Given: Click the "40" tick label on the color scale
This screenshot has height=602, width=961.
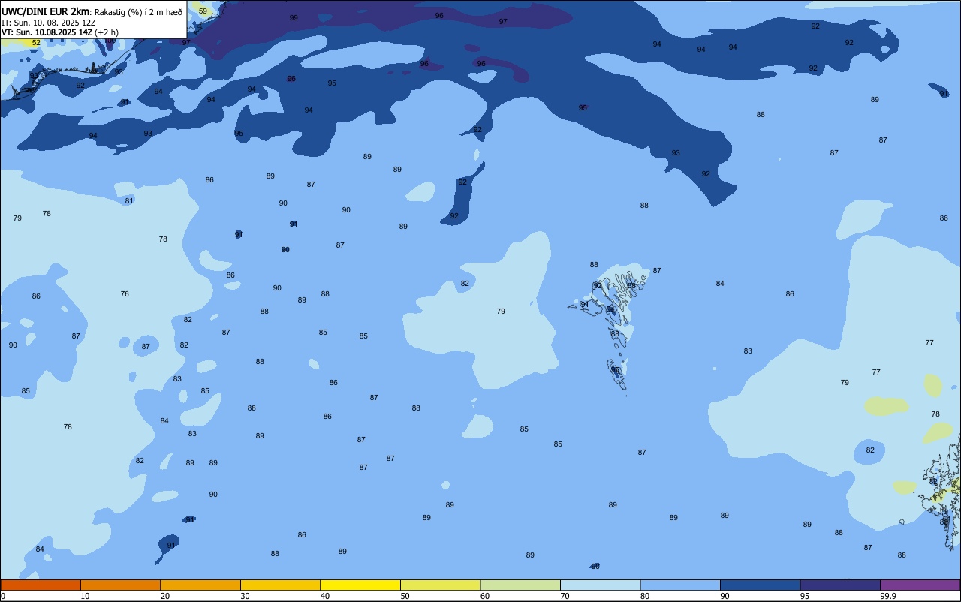Looking at the screenshot, I should (x=325, y=596).
